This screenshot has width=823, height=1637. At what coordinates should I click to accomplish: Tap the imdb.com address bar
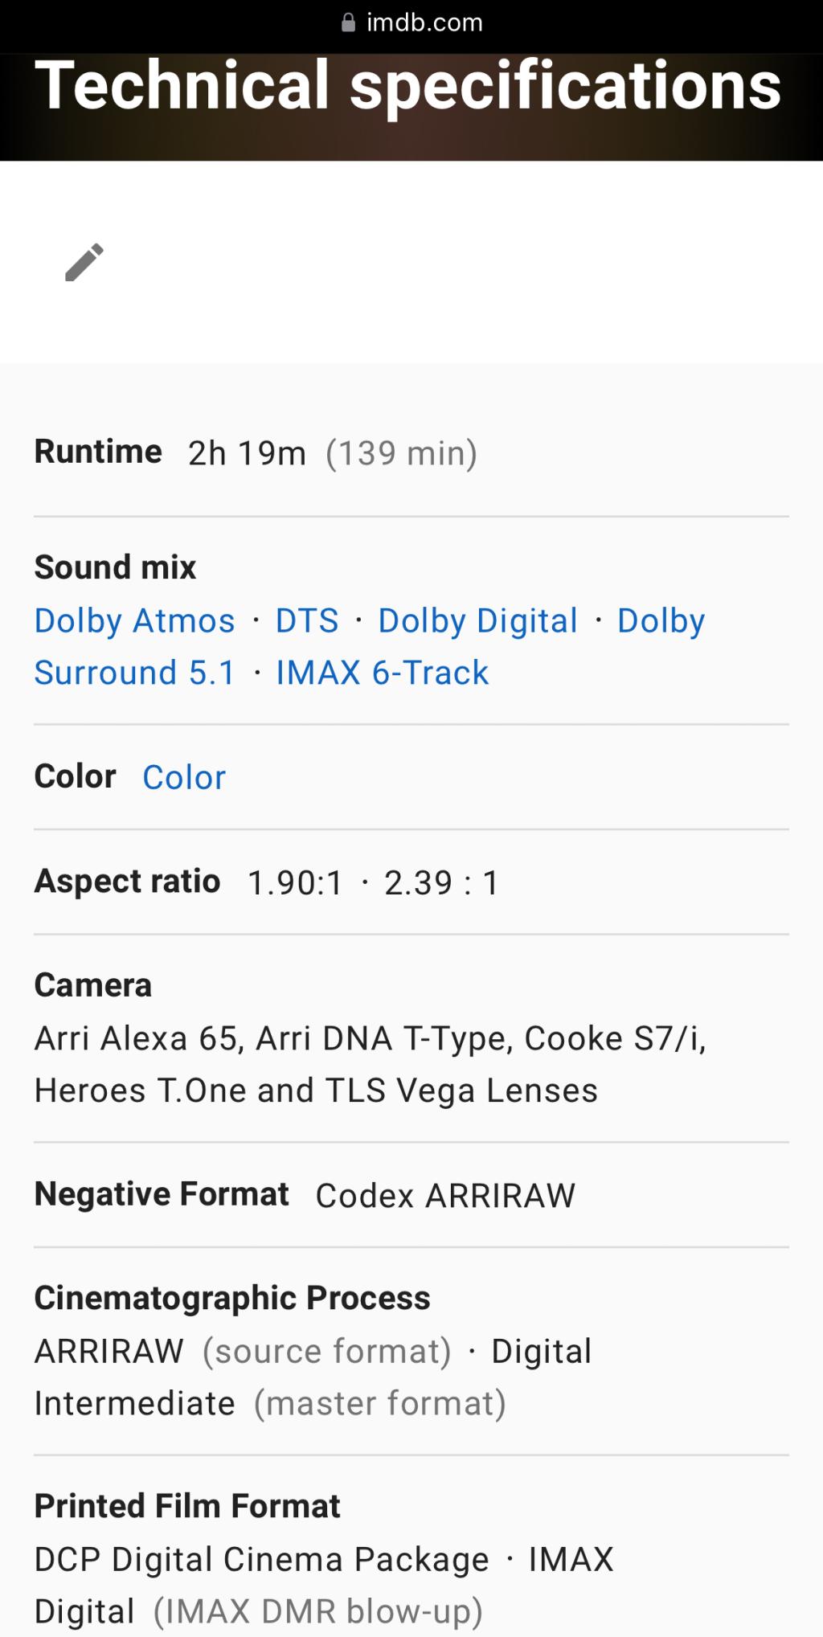pos(411,23)
